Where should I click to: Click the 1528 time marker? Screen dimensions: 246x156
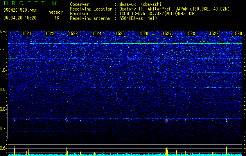point(190,33)
